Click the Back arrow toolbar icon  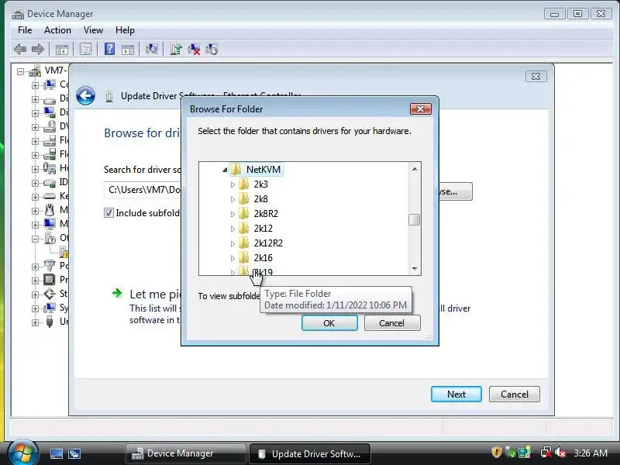point(20,50)
